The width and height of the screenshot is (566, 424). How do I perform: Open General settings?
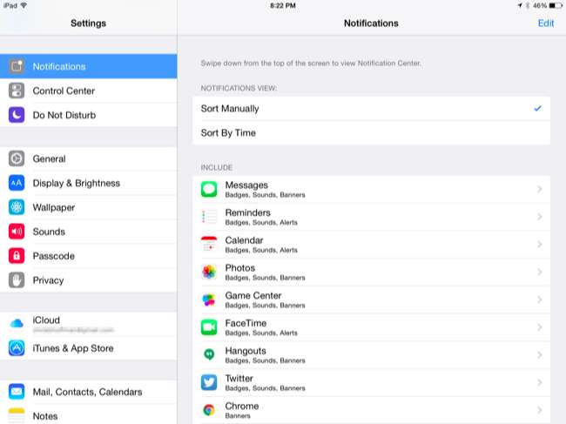(x=89, y=158)
